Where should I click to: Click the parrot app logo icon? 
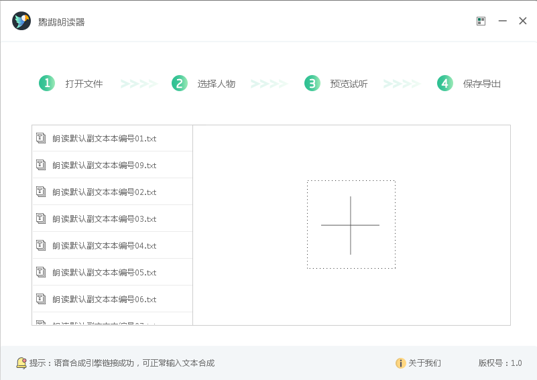[21, 21]
